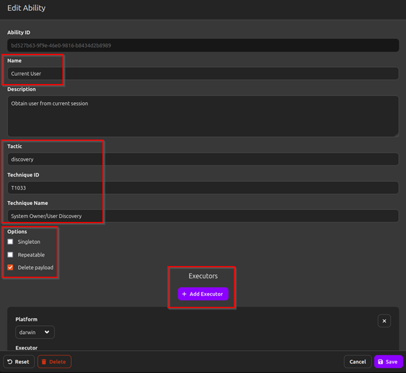This screenshot has height=373, width=406.
Task: Click the 'Repeatable' label text
Action: click(x=31, y=255)
